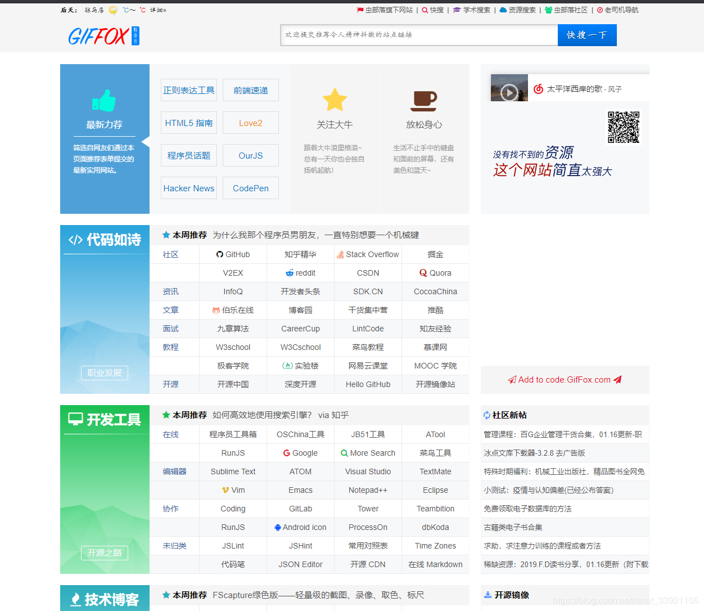Open reddit link
This screenshot has height=611, width=704.
[x=300, y=273]
